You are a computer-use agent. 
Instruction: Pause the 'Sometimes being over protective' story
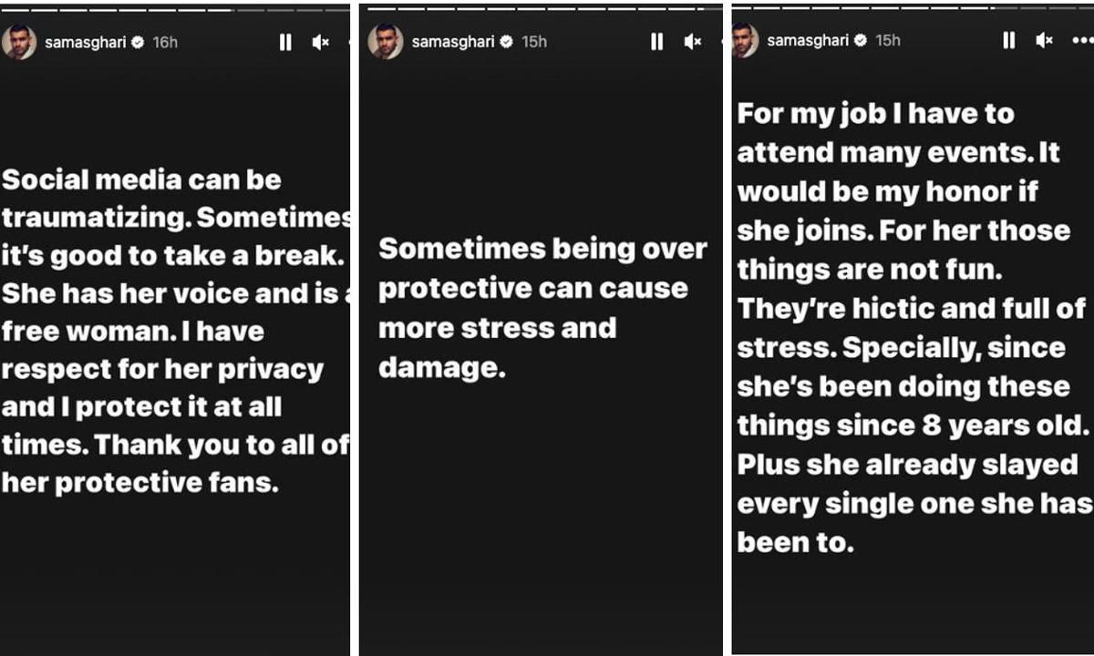point(656,41)
